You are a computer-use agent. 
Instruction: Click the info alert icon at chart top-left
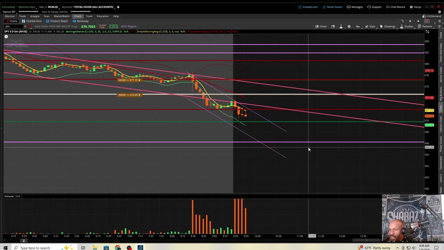(x=6, y=36)
